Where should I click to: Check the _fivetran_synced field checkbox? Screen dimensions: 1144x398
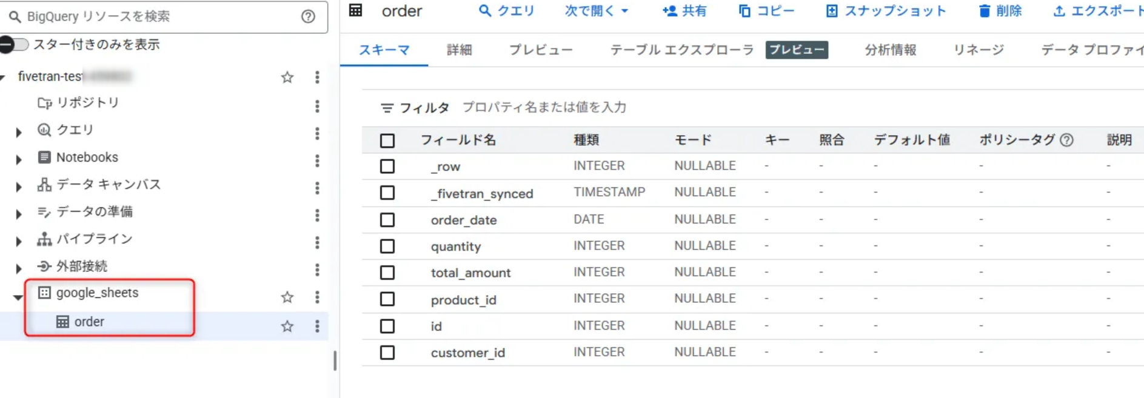(x=387, y=193)
